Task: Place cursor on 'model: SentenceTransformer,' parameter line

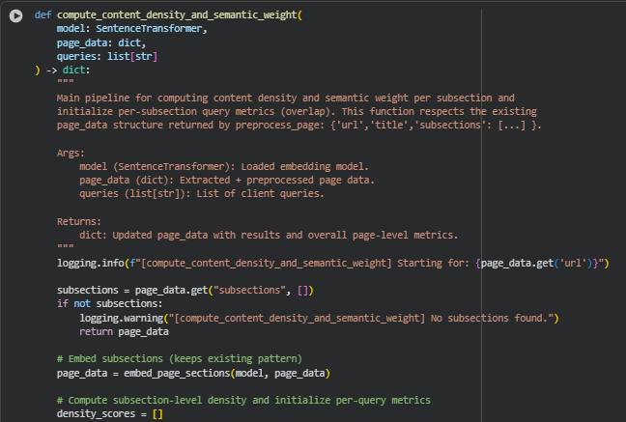Action: point(131,30)
